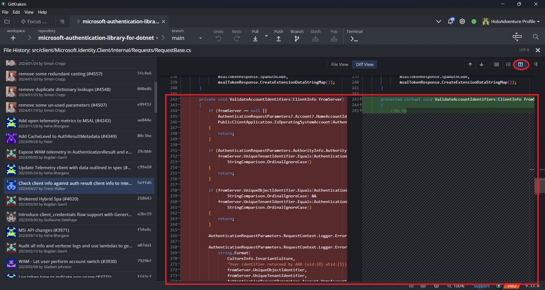Viewport: 545px width, 290px height.
Task: Expand the tabs overflow chevron
Action: pyautogui.click(x=439, y=21)
